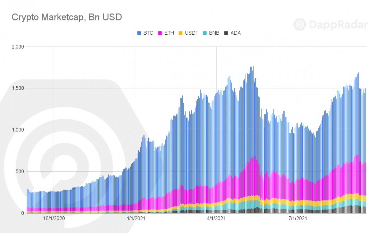Select the ETH legend label

pos(169,33)
